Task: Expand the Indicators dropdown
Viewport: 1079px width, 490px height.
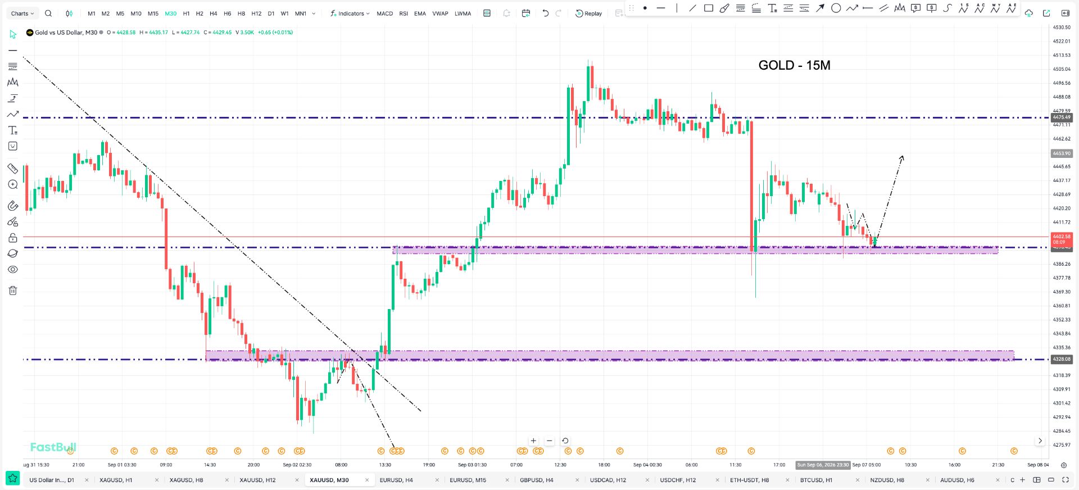Action: pos(350,13)
